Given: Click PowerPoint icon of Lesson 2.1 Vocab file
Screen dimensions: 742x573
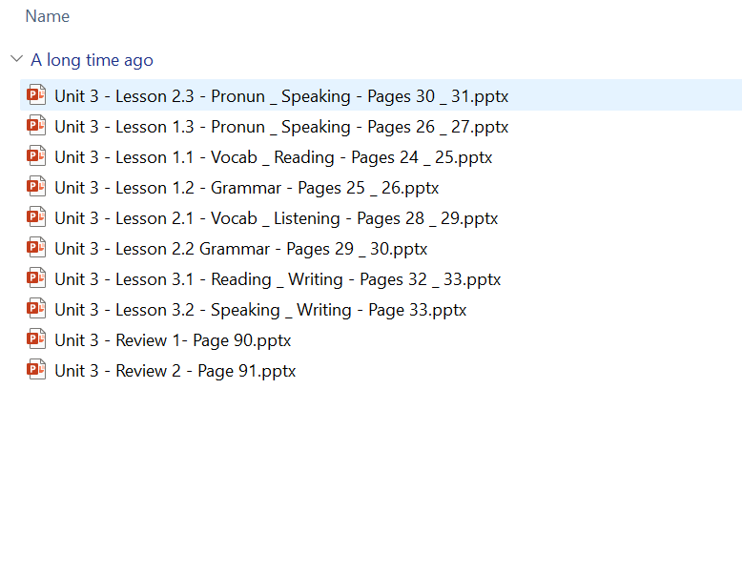Looking at the screenshot, I should [36, 217].
